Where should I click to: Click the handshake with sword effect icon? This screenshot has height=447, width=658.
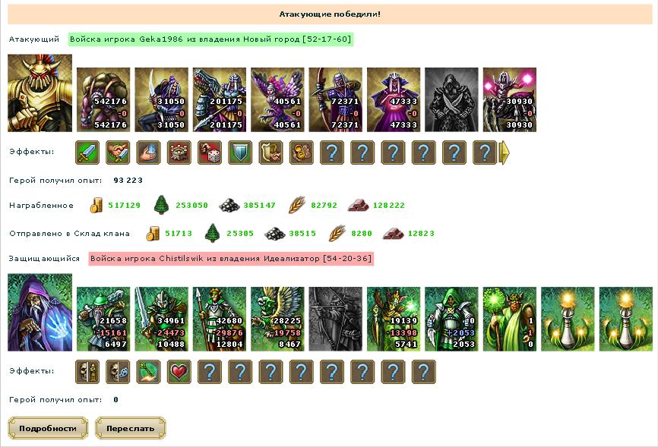click(118, 153)
